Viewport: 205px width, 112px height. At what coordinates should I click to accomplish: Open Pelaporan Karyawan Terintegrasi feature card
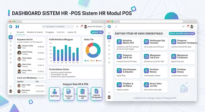click(x=182, y=44)
